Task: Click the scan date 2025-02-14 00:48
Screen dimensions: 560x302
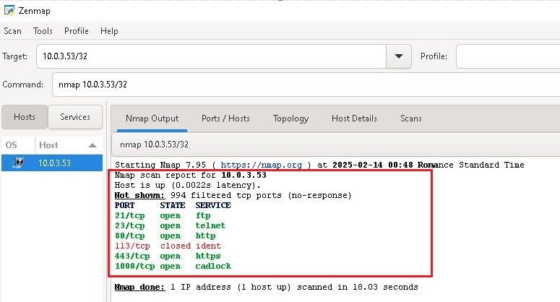Action: click(x=373, y=165)
